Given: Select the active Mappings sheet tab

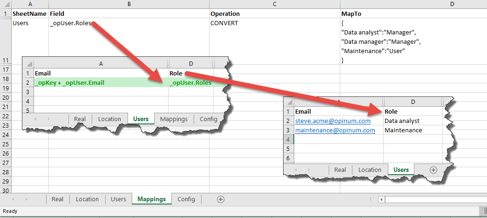Looking at the screenshot, I should (152, 199).
